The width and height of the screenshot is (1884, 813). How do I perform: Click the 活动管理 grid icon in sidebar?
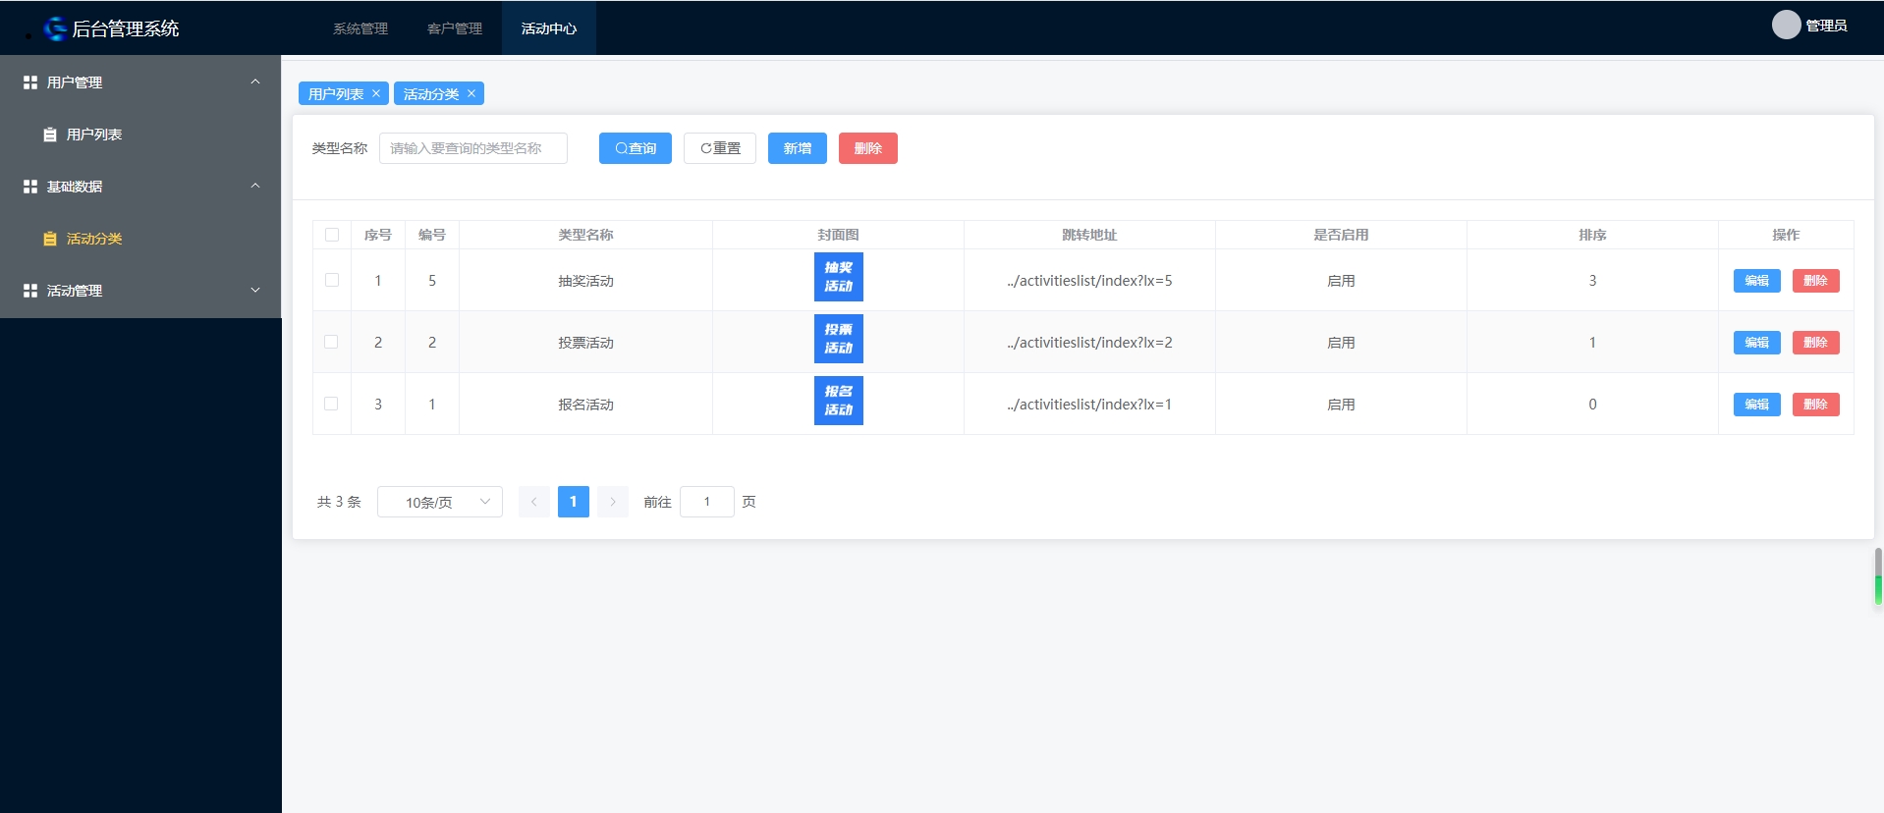point(30,291)
